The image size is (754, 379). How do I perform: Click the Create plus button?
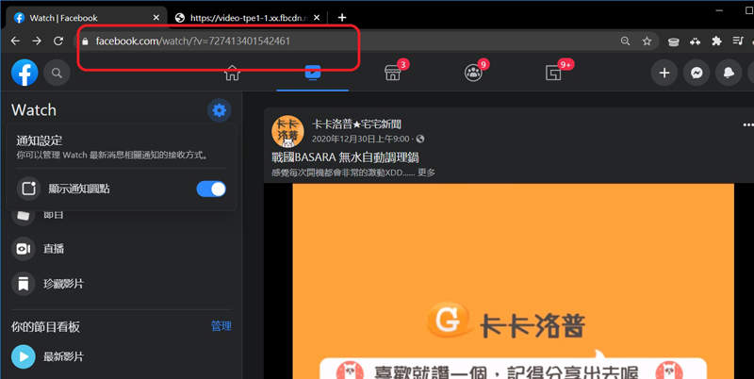click(664, 73)
